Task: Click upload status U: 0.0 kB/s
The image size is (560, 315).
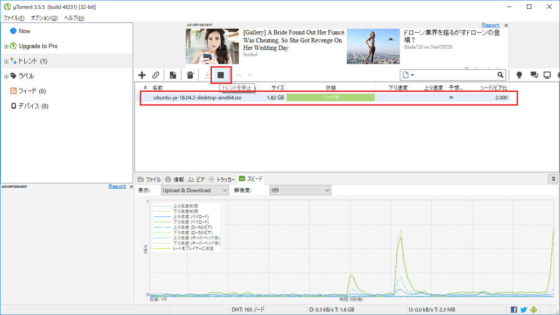Action: pyautogui.click(x=432, y=310)
